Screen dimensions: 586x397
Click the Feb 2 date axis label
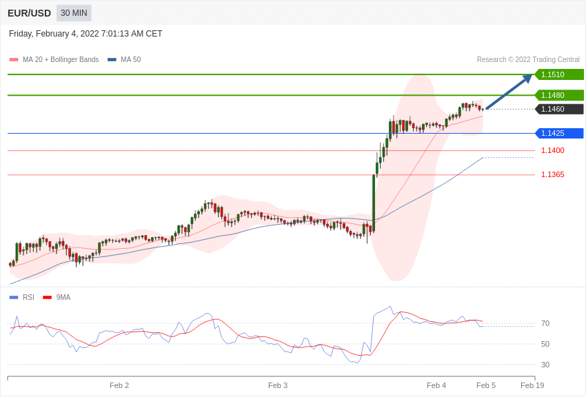click(x=119, y=385)
